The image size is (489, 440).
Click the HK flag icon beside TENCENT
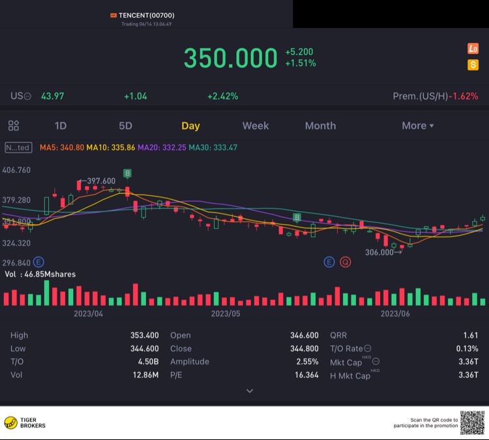click(x=113, y=15)
